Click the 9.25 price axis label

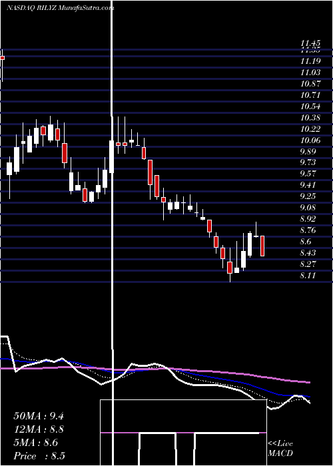[x=308, y=196]
